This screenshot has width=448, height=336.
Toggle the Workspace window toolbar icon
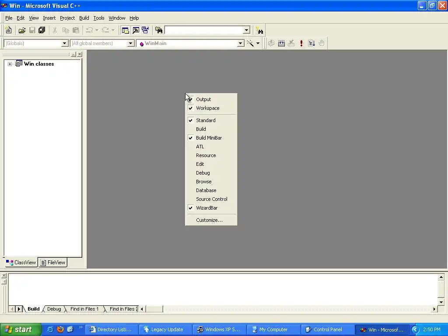[125, 30]
